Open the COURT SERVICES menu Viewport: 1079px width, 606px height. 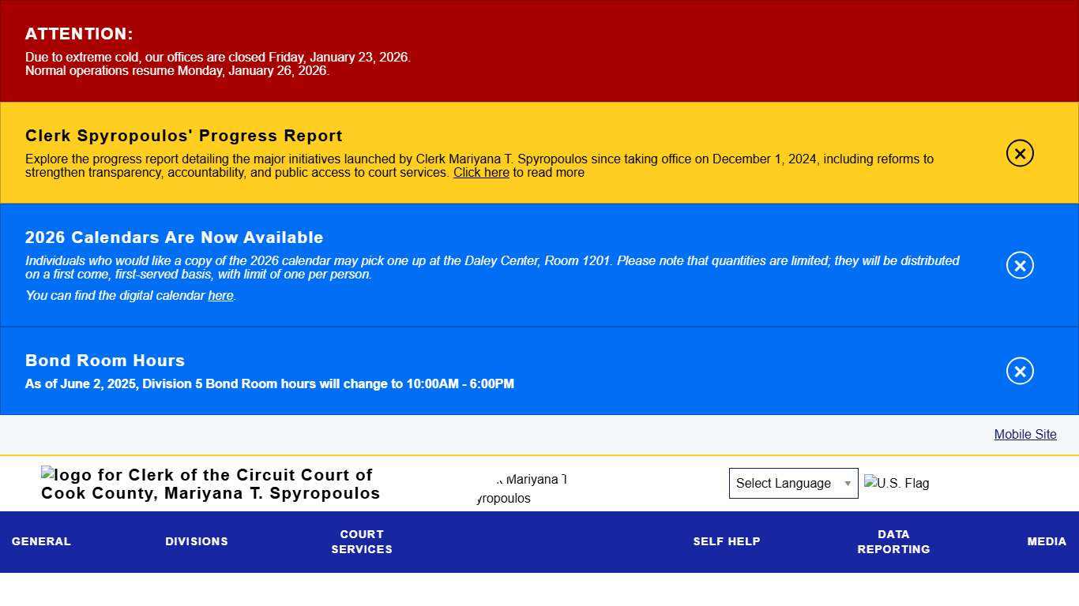(x=362, y=541)
